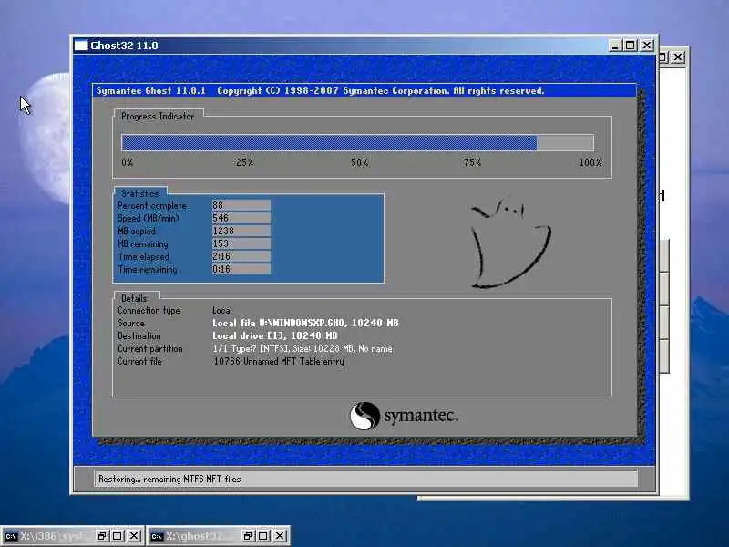Open the X:\i386 taskbar console window
The height and width of the screenshot is (547, 729).
pos(56,536)
